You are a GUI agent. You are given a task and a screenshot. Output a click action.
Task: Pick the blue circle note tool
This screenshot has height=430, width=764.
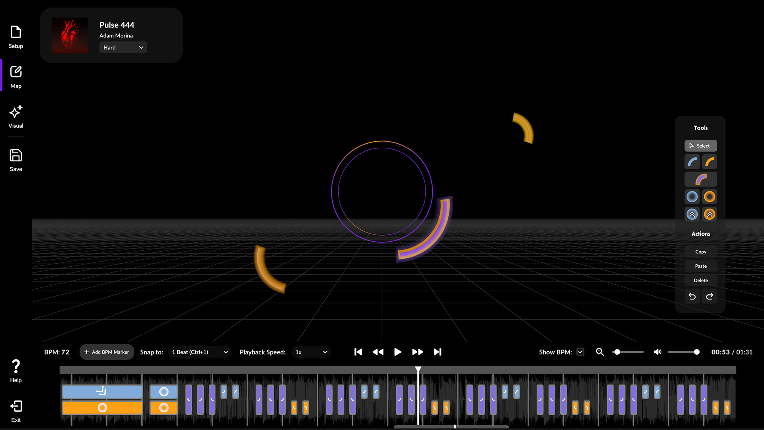692,197
